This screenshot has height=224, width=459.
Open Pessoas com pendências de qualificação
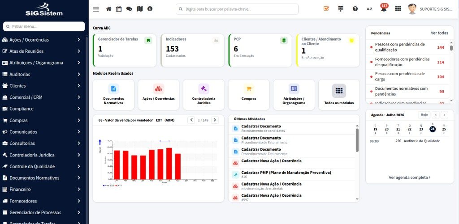pyautogui.click(x=407, y=47)
